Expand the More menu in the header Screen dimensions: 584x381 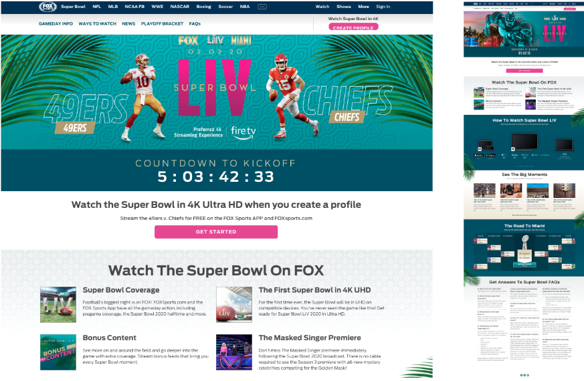363,7
